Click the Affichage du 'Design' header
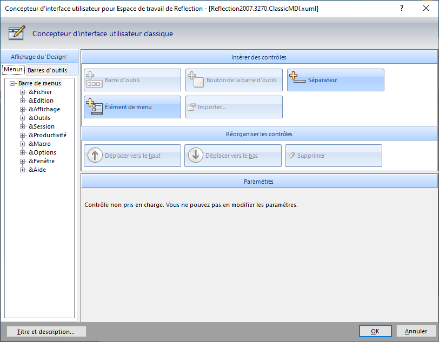Screen dimensions: 439x342 point(39,57)
